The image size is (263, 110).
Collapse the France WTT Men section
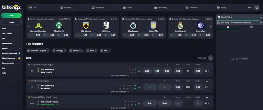(207, 97)
